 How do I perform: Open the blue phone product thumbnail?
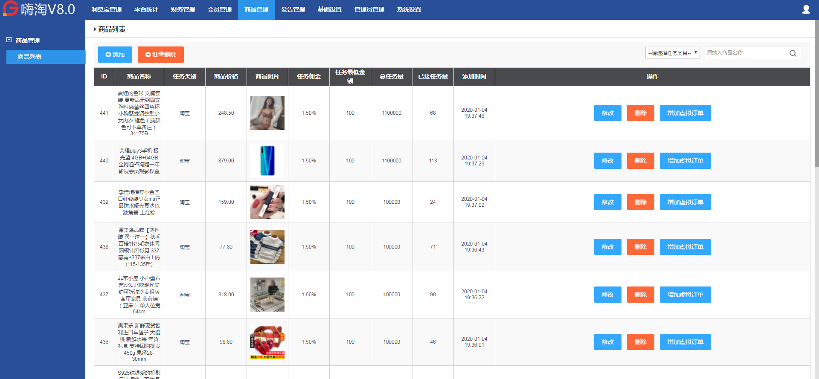click(267, 161)
